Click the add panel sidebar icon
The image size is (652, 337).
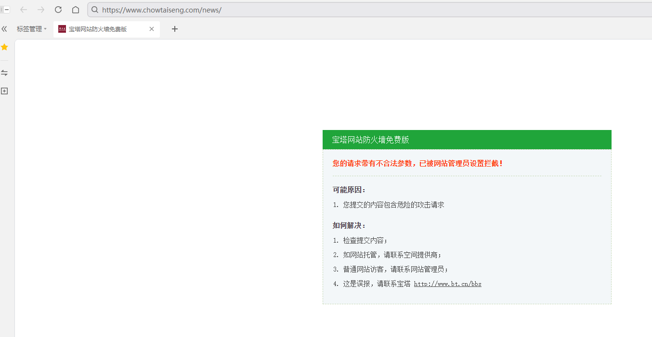[4, 91]
